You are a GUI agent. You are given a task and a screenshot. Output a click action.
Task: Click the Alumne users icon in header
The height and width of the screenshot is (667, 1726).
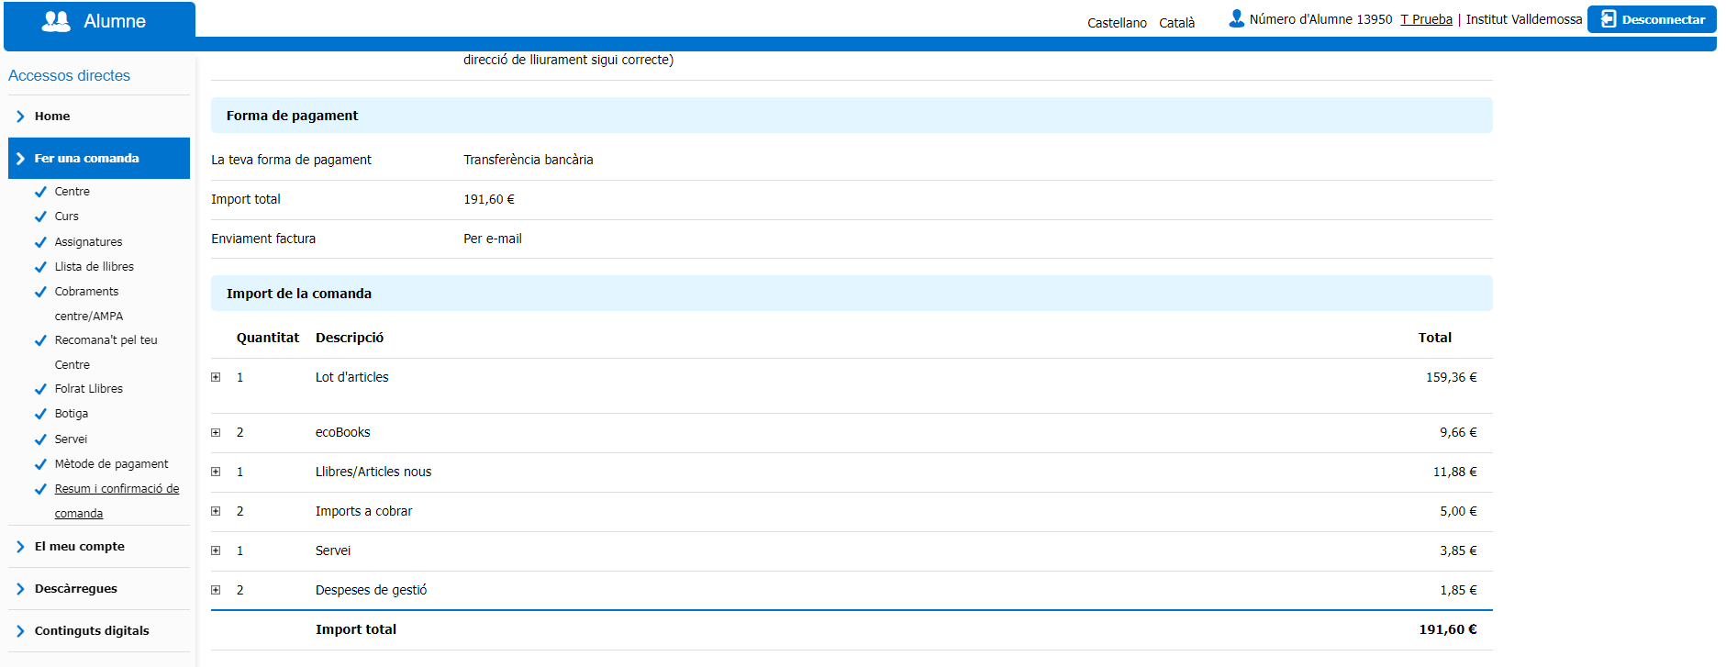tap(56, 21)
